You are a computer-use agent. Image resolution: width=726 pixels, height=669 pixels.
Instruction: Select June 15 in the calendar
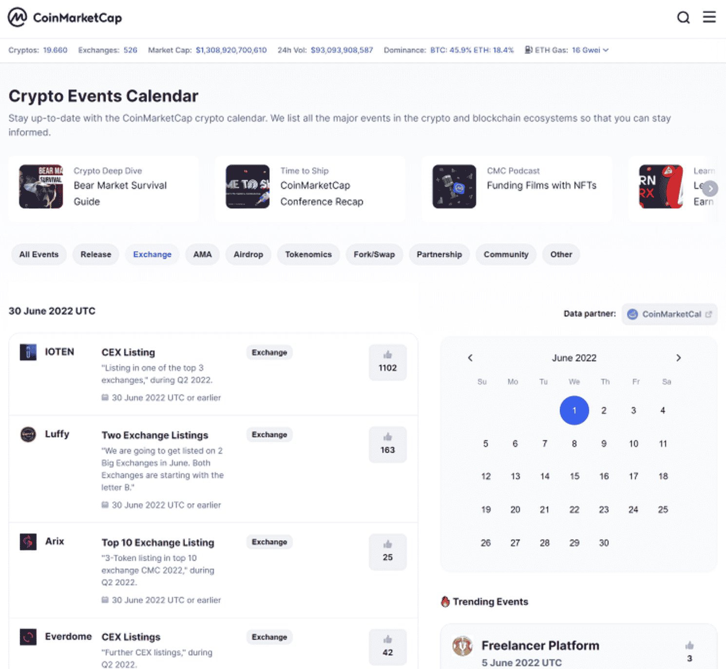pos(574,476)
